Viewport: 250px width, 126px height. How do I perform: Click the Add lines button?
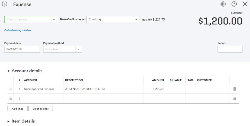[18, 109]
